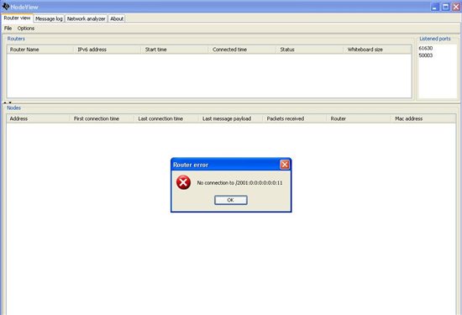
Task: Click the NodeView application icon in title bar
Action: coord(6,6)
